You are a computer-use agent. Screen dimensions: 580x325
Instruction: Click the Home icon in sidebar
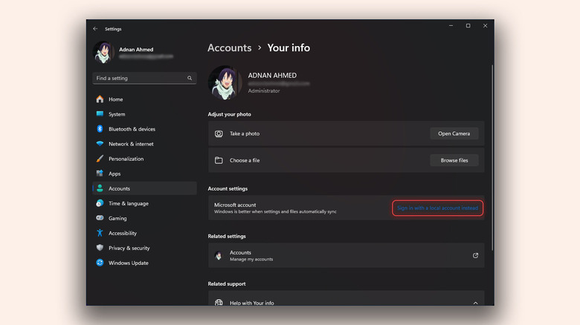pos(100,99)
